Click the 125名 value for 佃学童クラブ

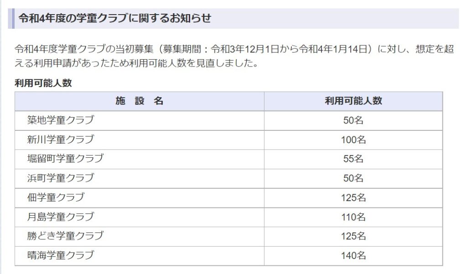coord(353,198)
